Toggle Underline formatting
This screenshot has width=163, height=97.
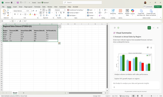click(x=21, y=14)
